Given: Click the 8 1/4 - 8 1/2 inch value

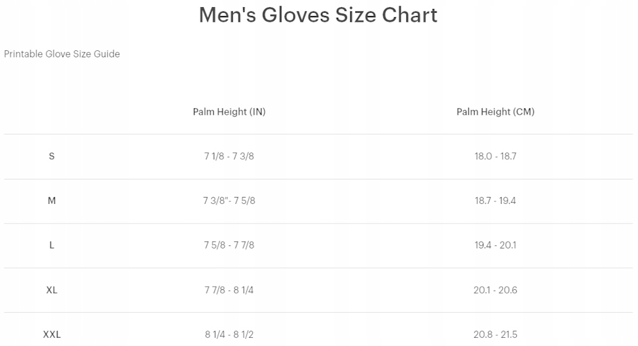Looking at the screenshot, I should (229, 335).
